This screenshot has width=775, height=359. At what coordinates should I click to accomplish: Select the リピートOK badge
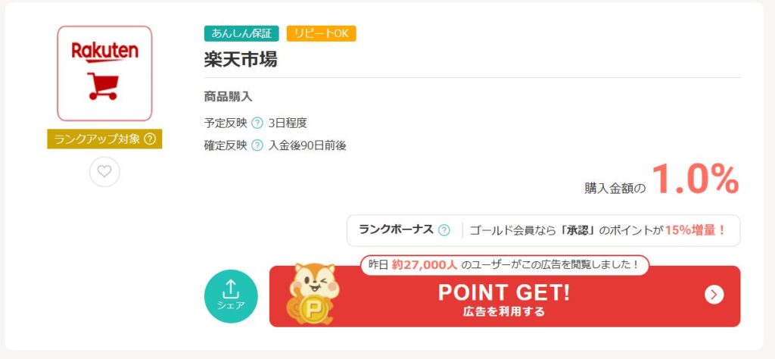[x=321, y=33]
